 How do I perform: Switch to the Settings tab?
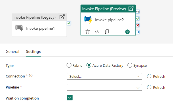[33, 51]
